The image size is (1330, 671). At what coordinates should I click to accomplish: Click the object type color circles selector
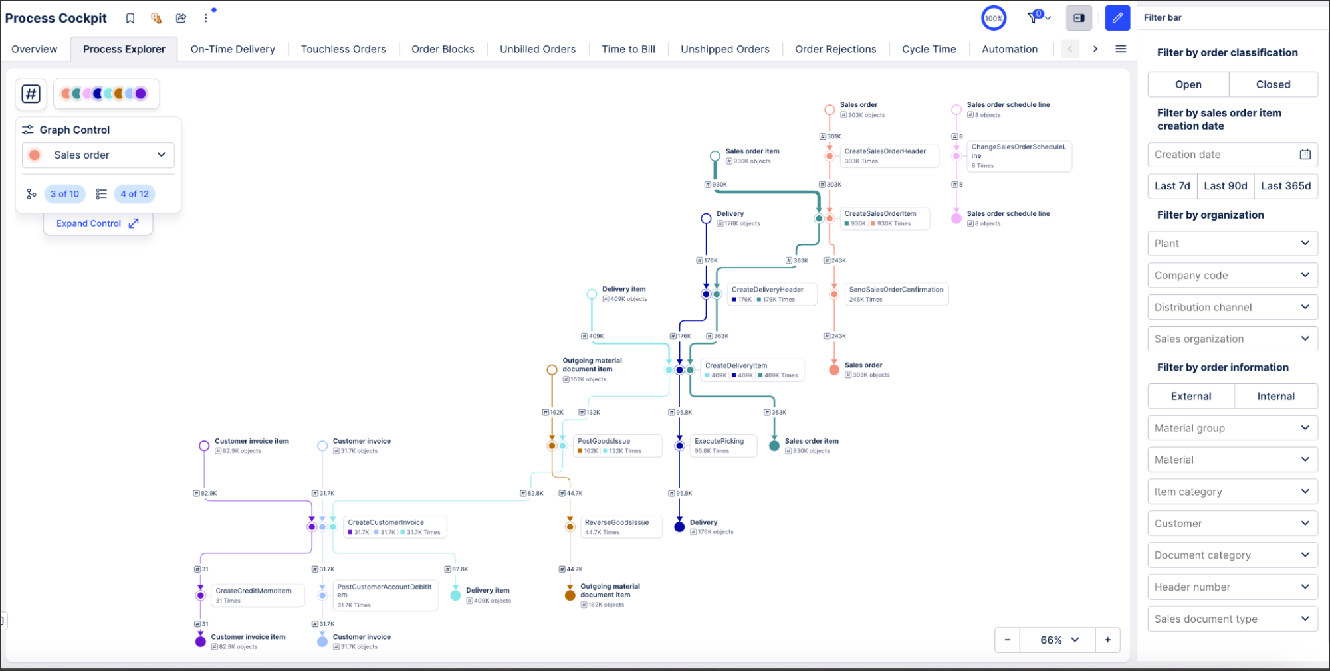(104, 94)
